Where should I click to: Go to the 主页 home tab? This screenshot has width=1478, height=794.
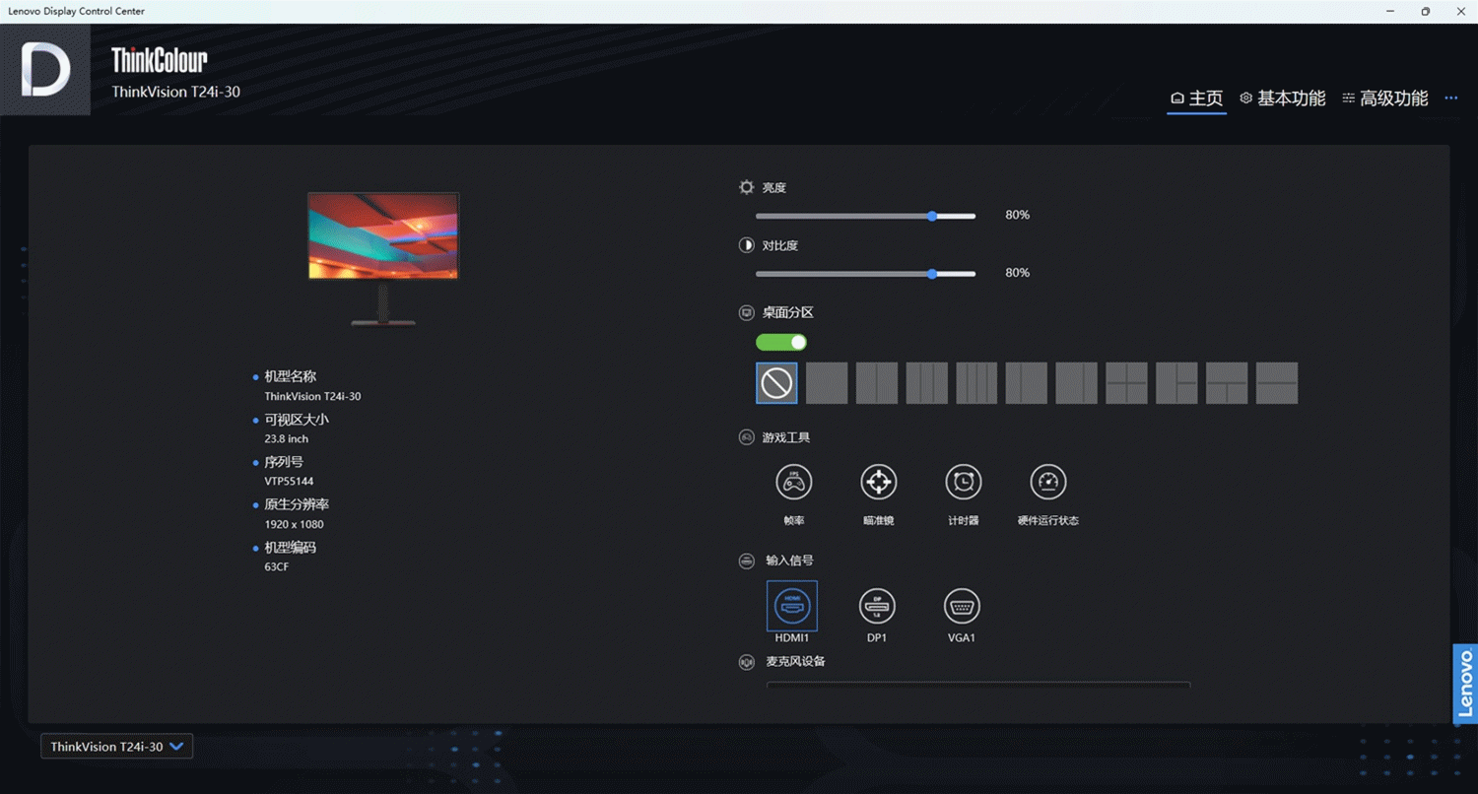click(x=1196, y=99)
